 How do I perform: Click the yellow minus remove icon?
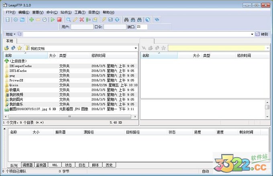(38, 20)
